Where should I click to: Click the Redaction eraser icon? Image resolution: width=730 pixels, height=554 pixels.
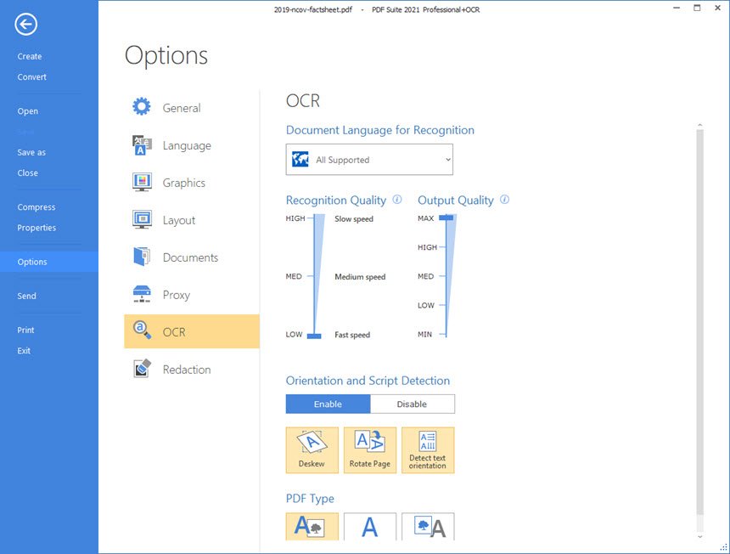click(142, 368)
